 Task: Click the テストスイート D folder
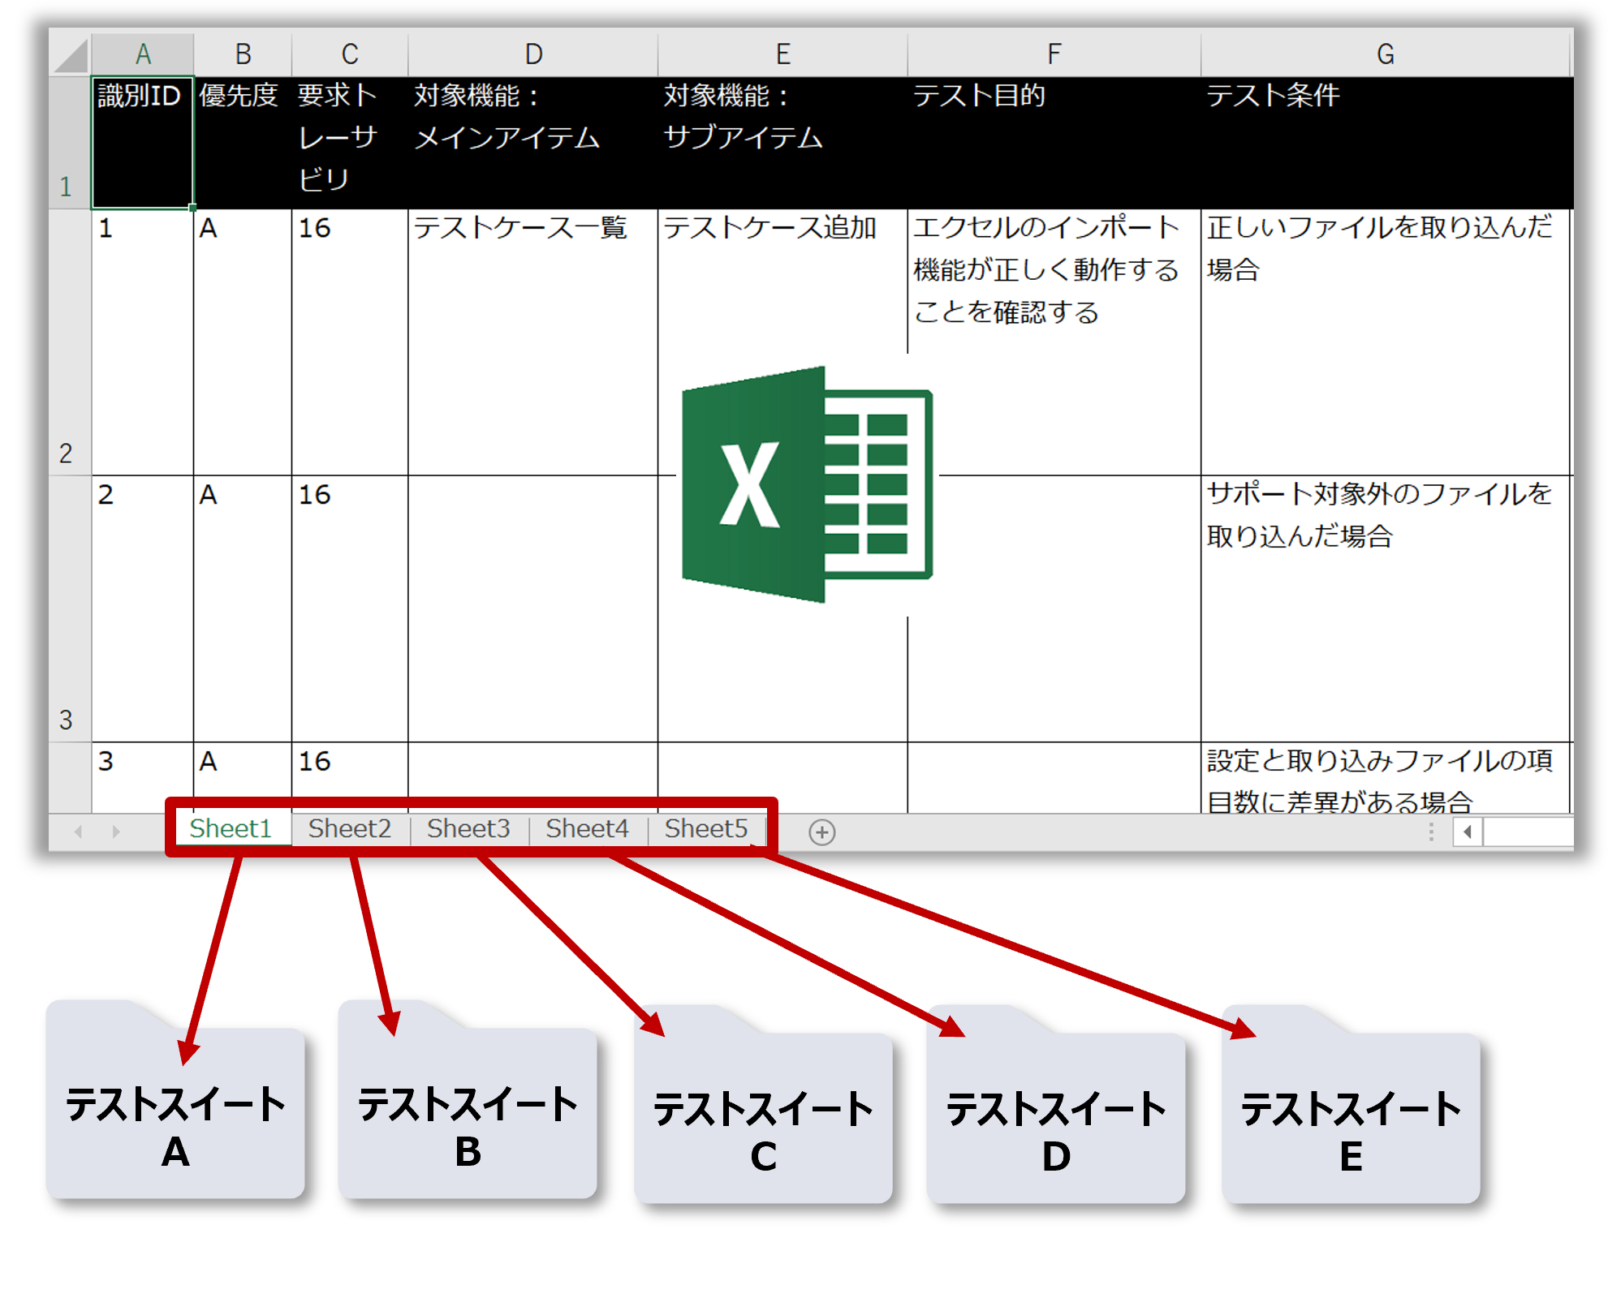point(1056,1104)
